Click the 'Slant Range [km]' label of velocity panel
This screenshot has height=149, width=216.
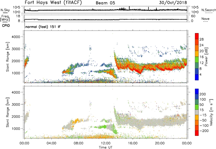(x=8, y=112)
